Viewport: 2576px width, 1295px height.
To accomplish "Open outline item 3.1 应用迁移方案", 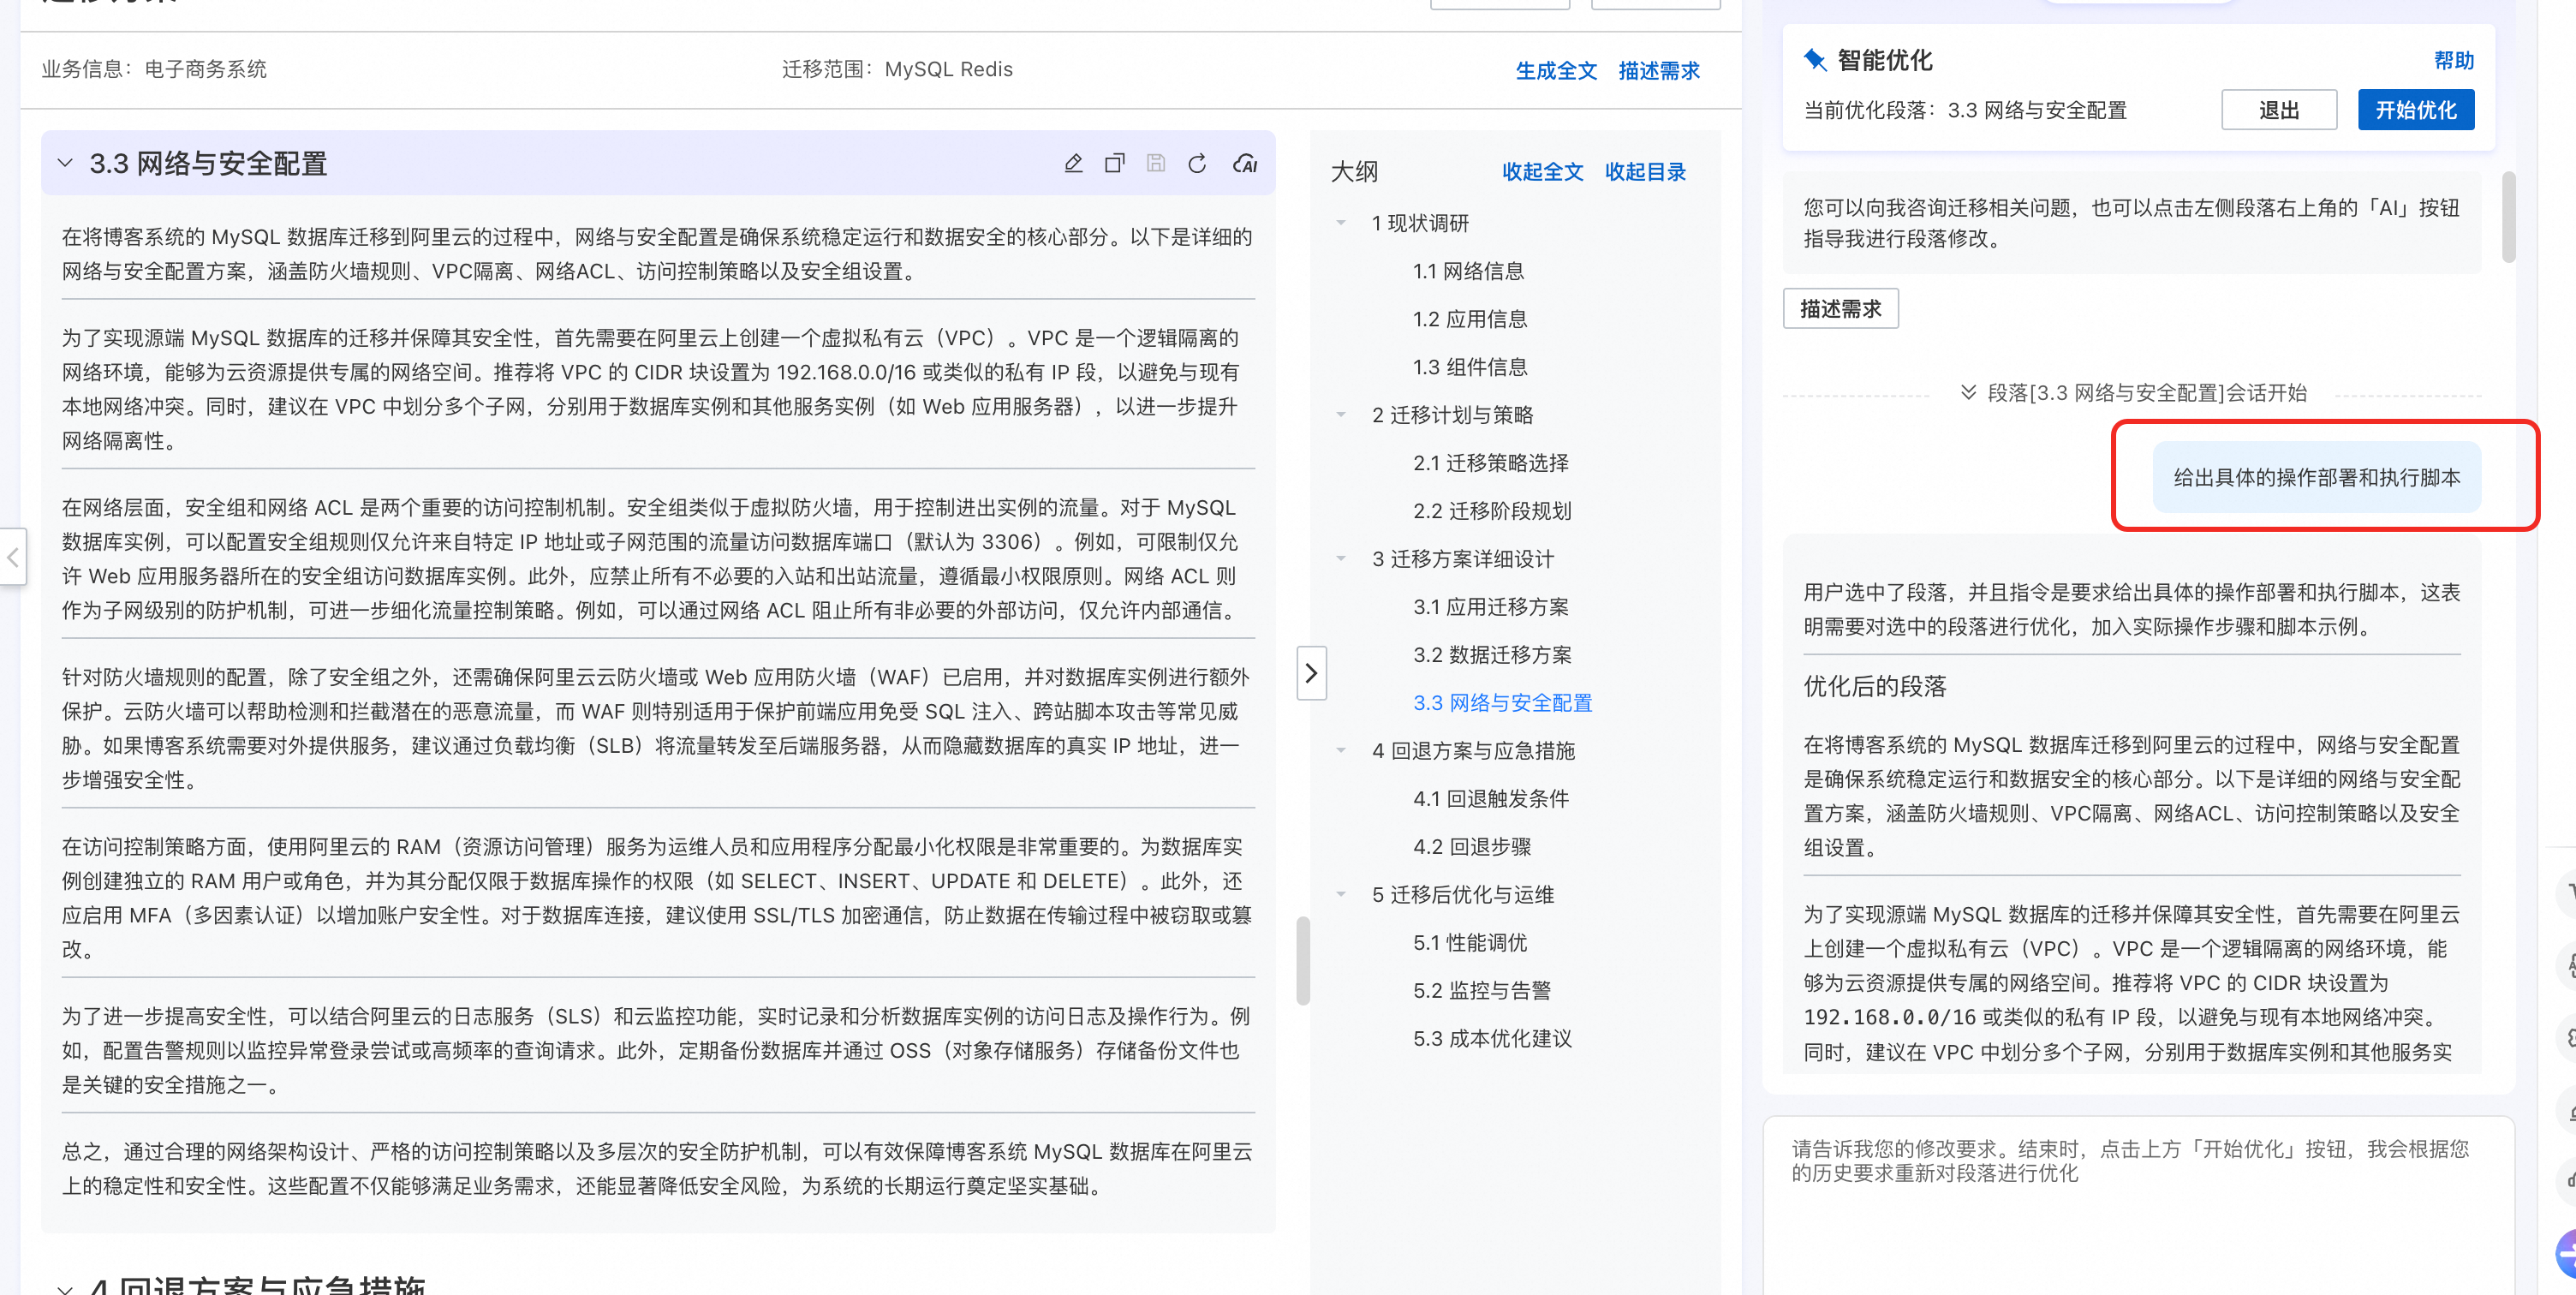I will [1490, 607].
